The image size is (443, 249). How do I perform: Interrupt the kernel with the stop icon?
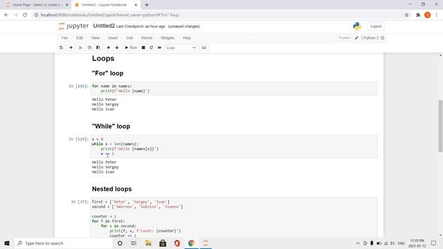click(143, 48)
